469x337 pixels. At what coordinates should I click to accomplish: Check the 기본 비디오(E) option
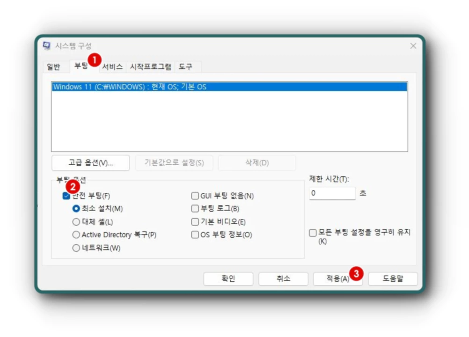195,221
